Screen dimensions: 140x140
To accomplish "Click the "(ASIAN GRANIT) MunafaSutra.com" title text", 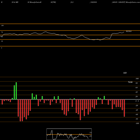I will click(x=126, y=2).
